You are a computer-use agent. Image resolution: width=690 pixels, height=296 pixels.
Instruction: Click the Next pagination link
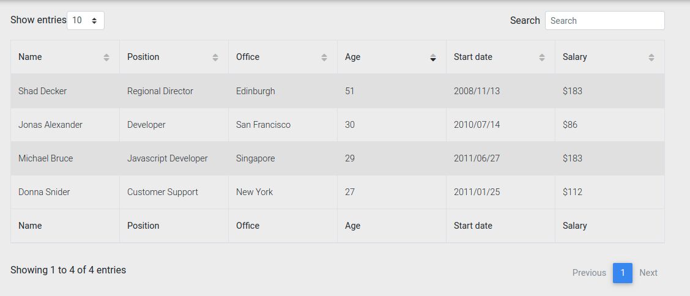648,273
